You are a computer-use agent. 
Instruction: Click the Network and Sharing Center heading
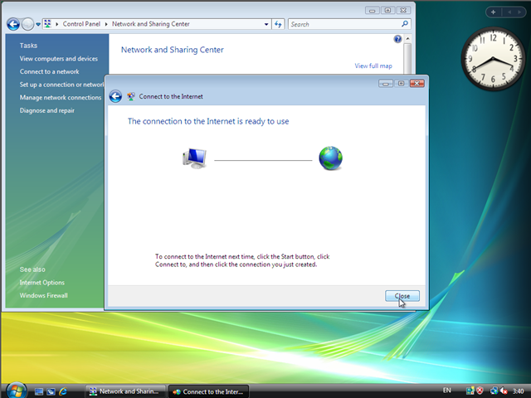[x=173, y=50]
